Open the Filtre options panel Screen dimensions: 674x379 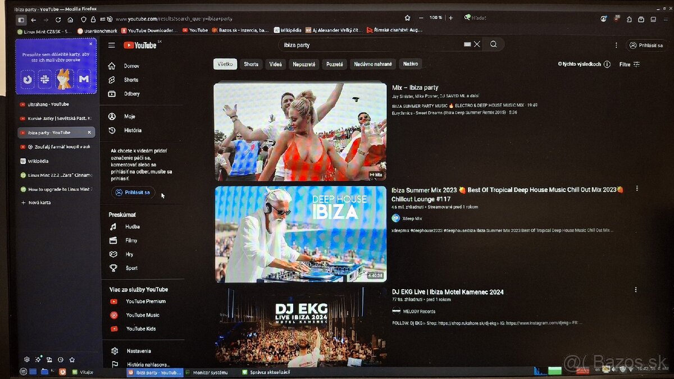click(x=629, y=65)
